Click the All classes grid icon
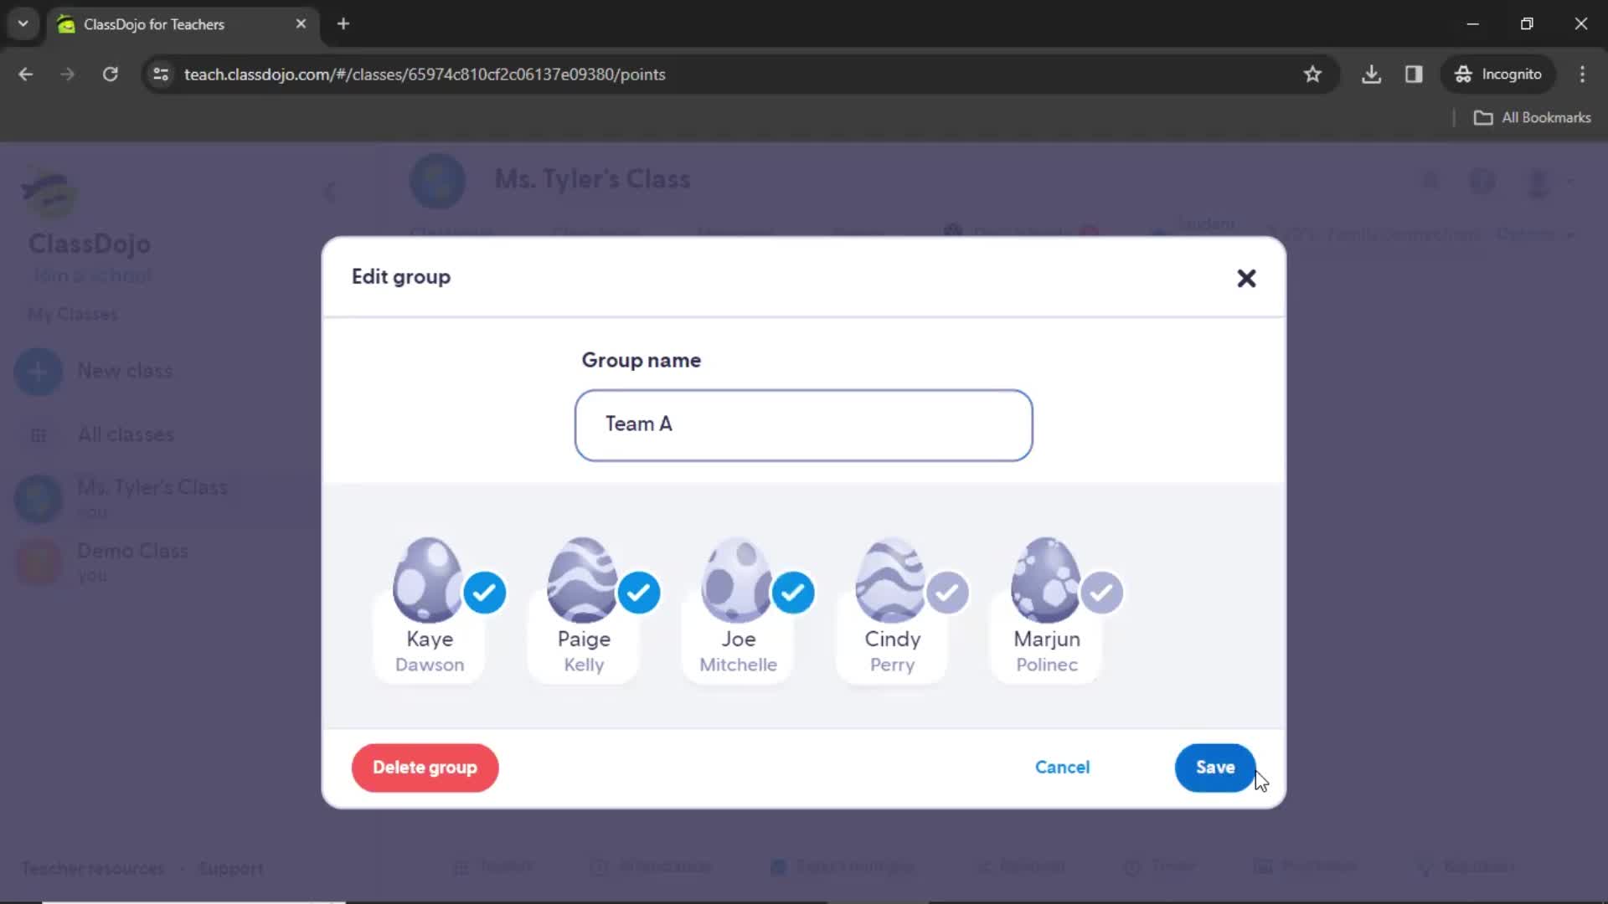 (37, 434)
